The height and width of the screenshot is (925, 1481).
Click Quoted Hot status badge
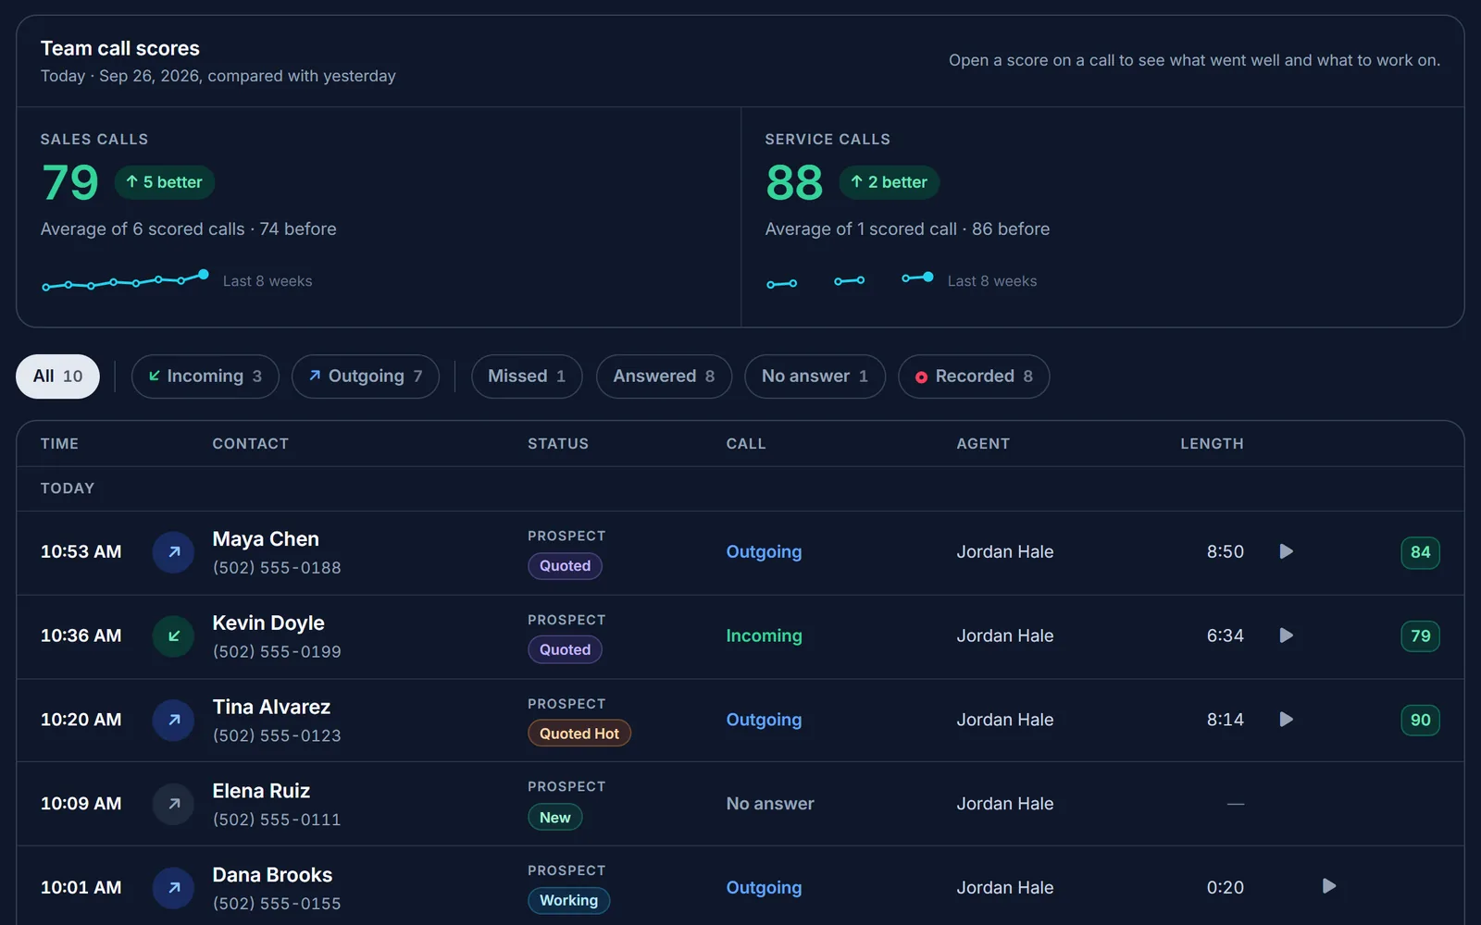[579, 734]
